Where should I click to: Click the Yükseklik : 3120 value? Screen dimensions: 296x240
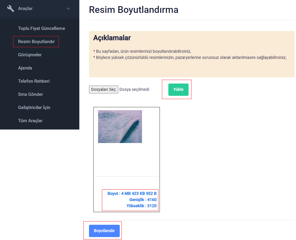pos(141,206)
